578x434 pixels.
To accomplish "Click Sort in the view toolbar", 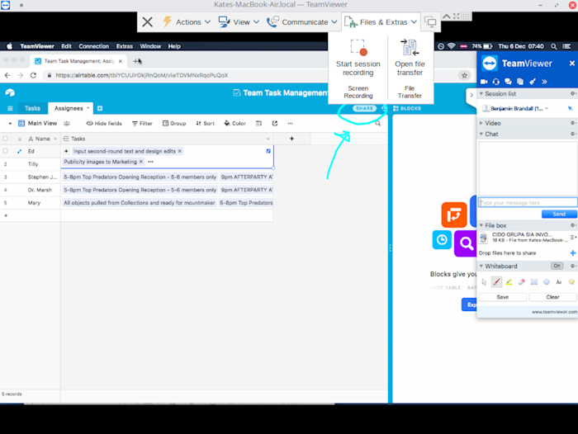I will (x=205, y=124).
